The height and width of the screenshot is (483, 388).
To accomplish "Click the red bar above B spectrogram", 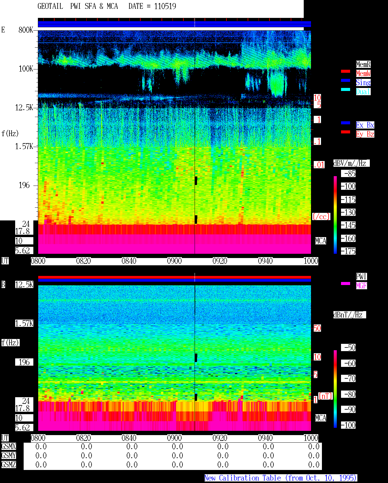I will 174,277.
